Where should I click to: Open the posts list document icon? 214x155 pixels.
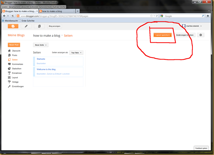click(x=39, y=26)
